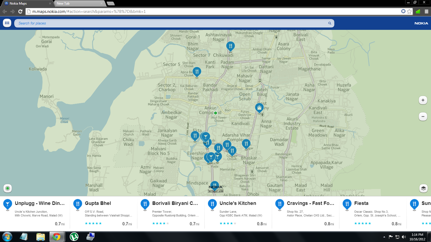This screenshot has height=242, width=431.
Task: Bookmark the page with the star icon
Action: (409, 12)
